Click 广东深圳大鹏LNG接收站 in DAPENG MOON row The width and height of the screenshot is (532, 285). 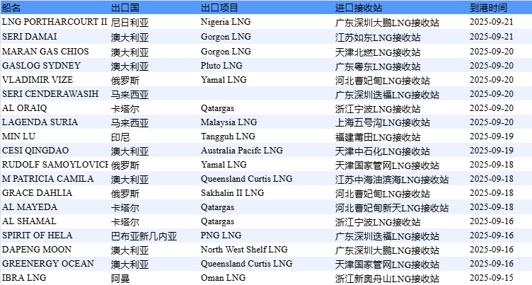[x=387, y=250]
